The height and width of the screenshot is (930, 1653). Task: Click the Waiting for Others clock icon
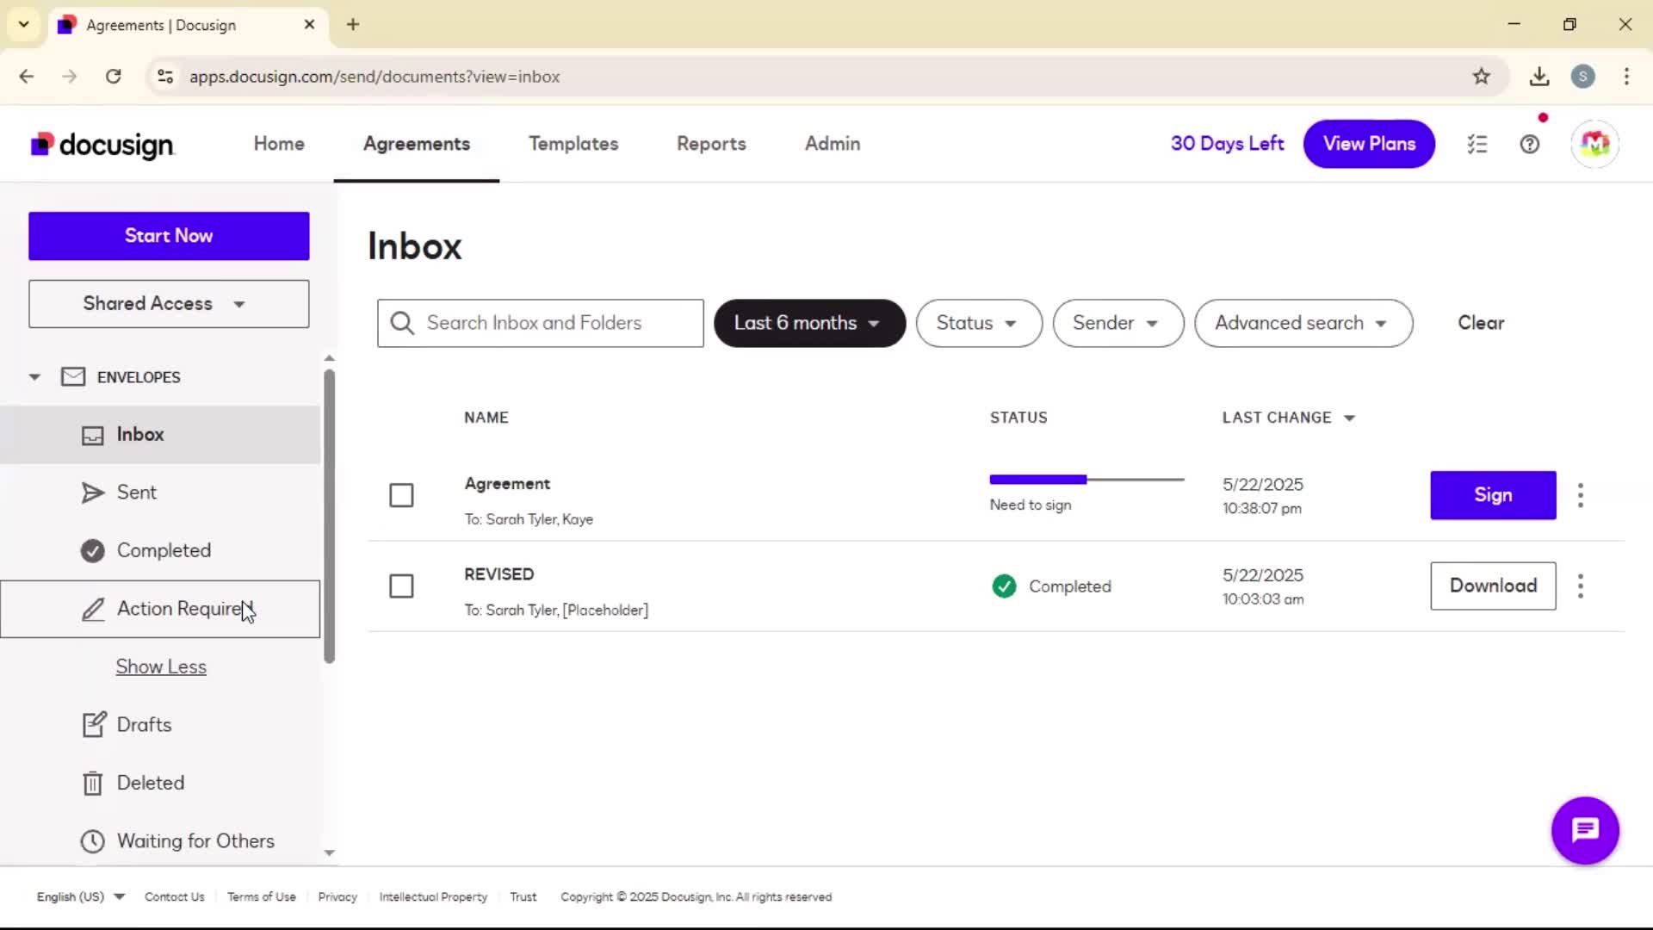click(92, 840)
